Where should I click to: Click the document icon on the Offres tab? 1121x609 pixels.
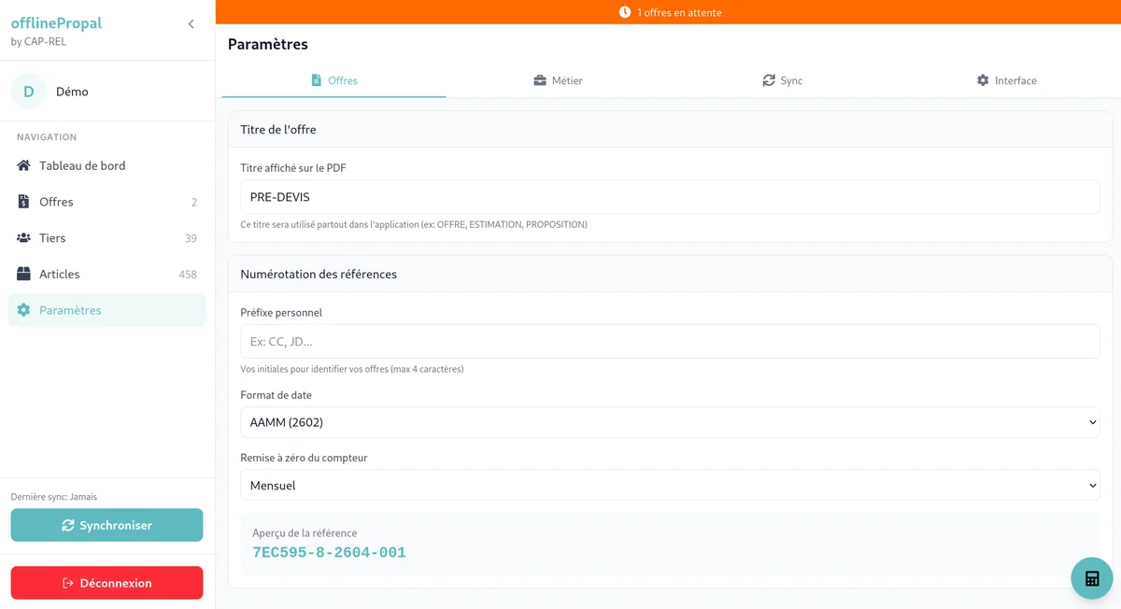coord(316,80)
